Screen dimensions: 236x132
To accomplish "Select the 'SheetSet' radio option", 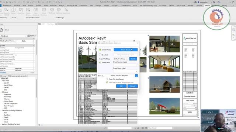I will pyautogui.click(x=100, y=55).
